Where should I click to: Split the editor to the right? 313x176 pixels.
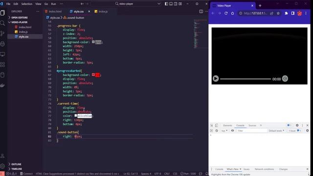tap(201, 11)
